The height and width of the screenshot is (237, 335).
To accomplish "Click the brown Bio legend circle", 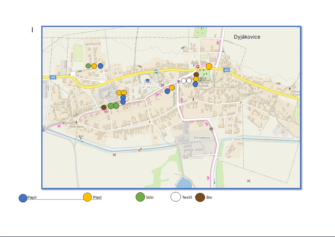I will [200, 197].
